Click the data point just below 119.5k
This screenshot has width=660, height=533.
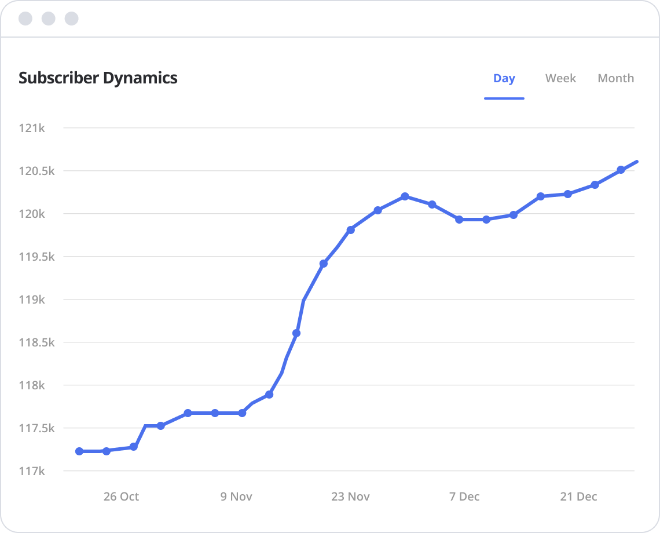click(x=324, y=264)
